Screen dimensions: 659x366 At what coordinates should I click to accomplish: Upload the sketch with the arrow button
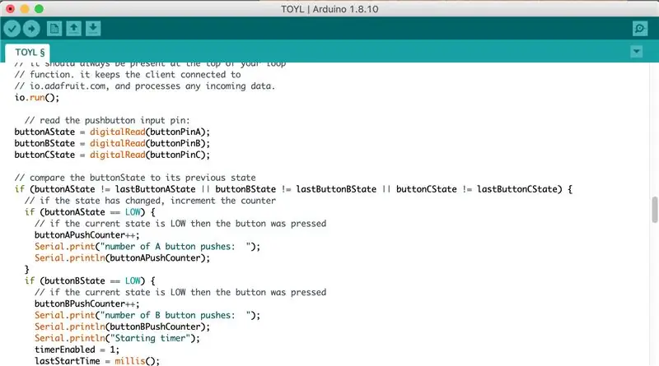31,29
